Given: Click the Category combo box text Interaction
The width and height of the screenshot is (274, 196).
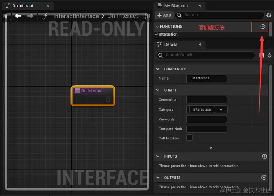Looking at the screenshot, I should [x=202, y=109].
